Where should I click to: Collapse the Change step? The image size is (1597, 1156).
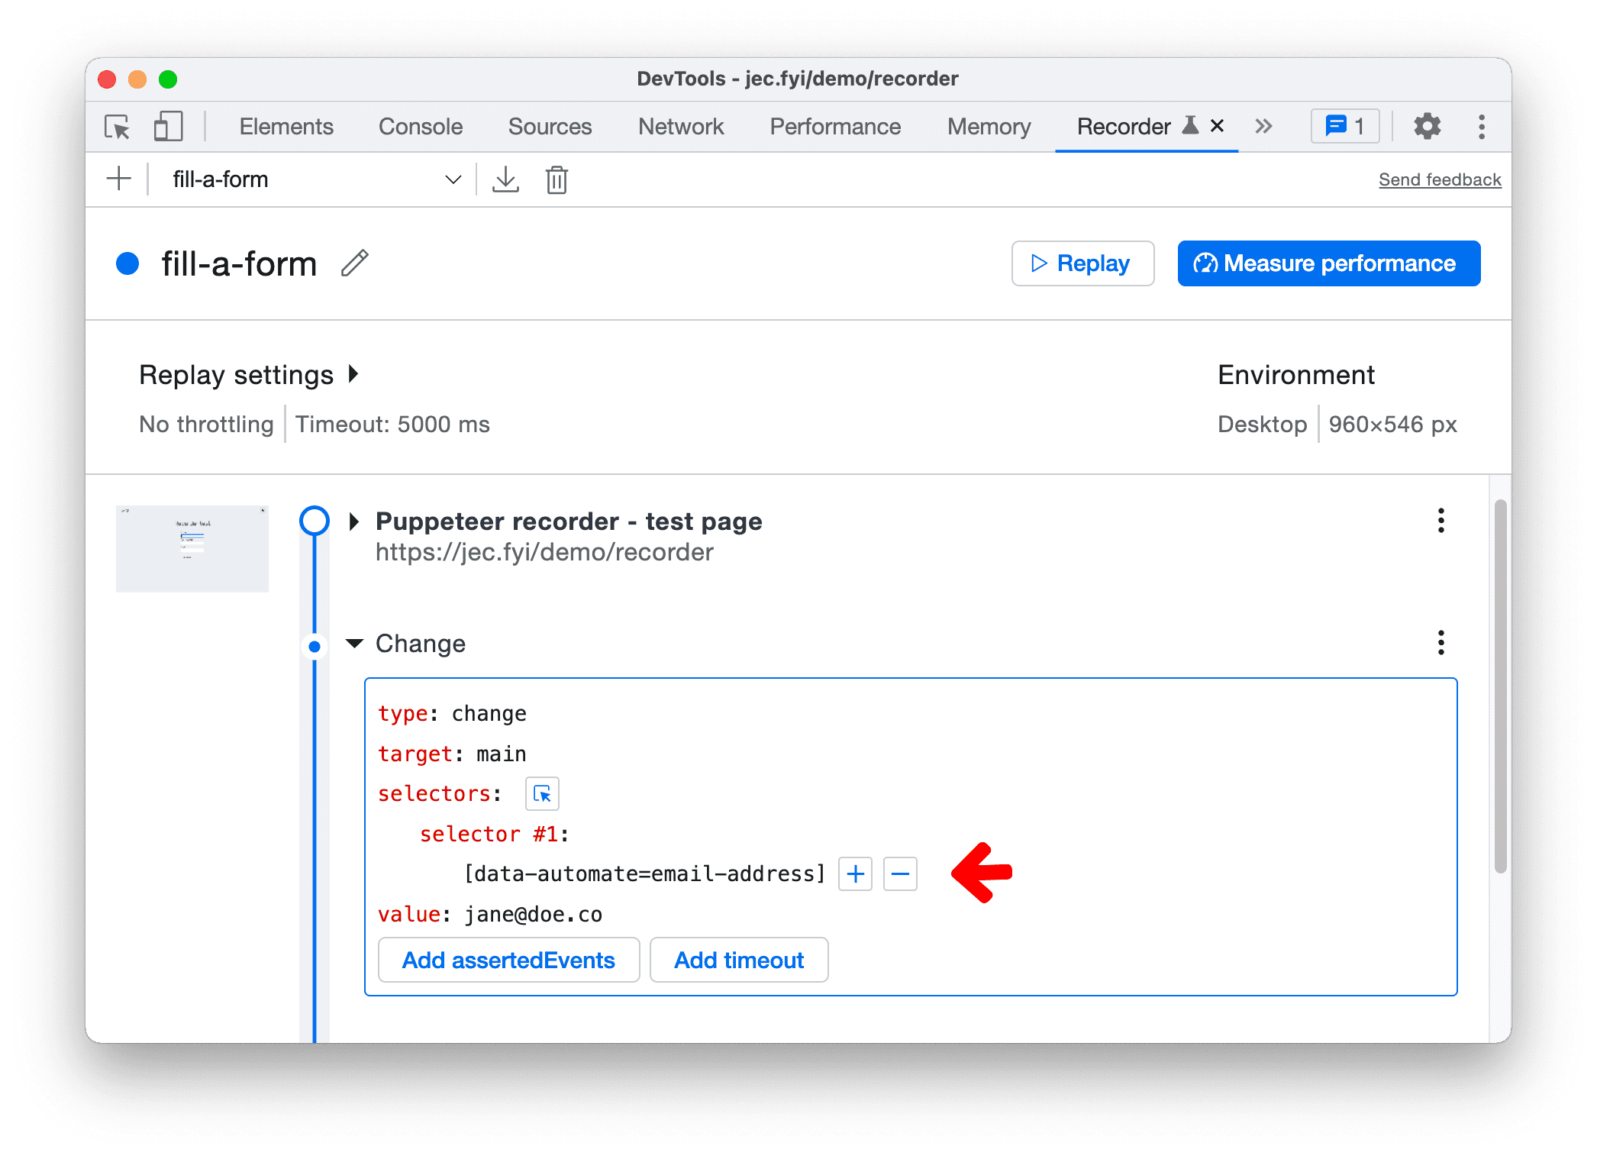351,642
